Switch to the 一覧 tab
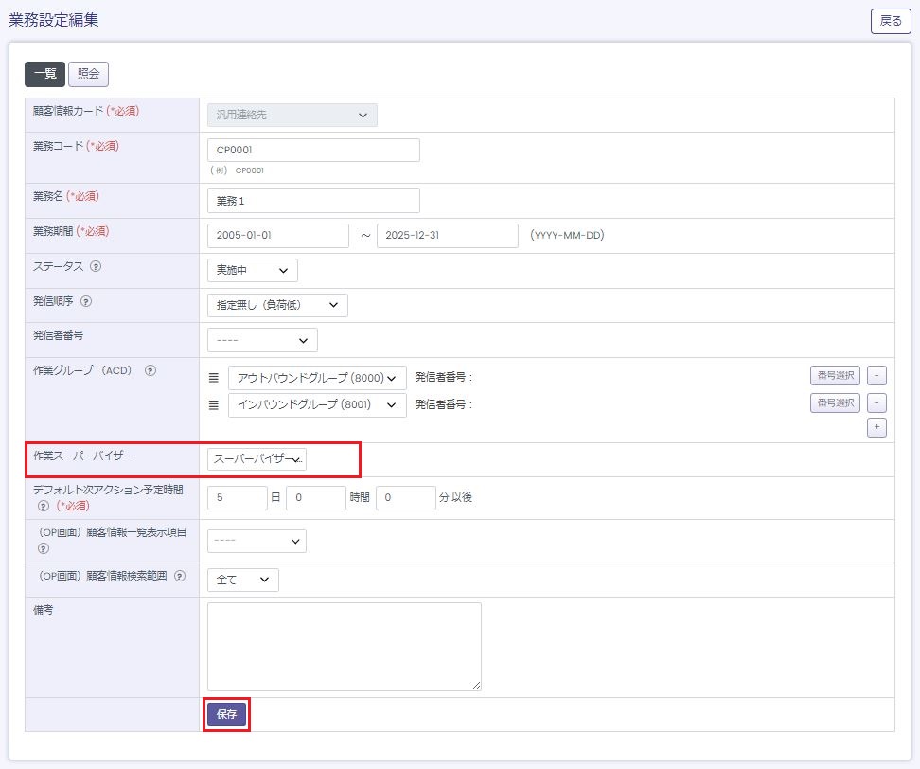Screen dimensions: 920x769 coord(44,74)
